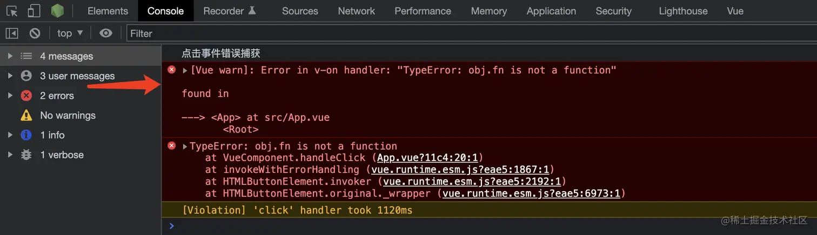The width and height of the screenshot is (817, 235).
Task: Open the top JavaScript context dropdown
Action: tap(70, 33)
